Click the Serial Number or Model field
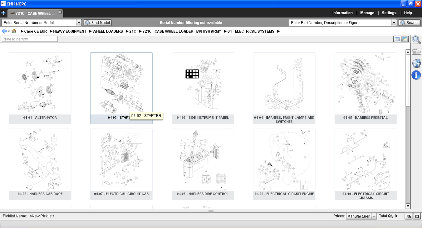 39,23
